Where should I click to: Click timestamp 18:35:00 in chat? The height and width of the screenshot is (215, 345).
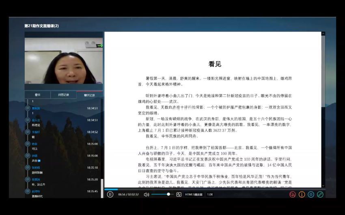(x=92, y=144)
